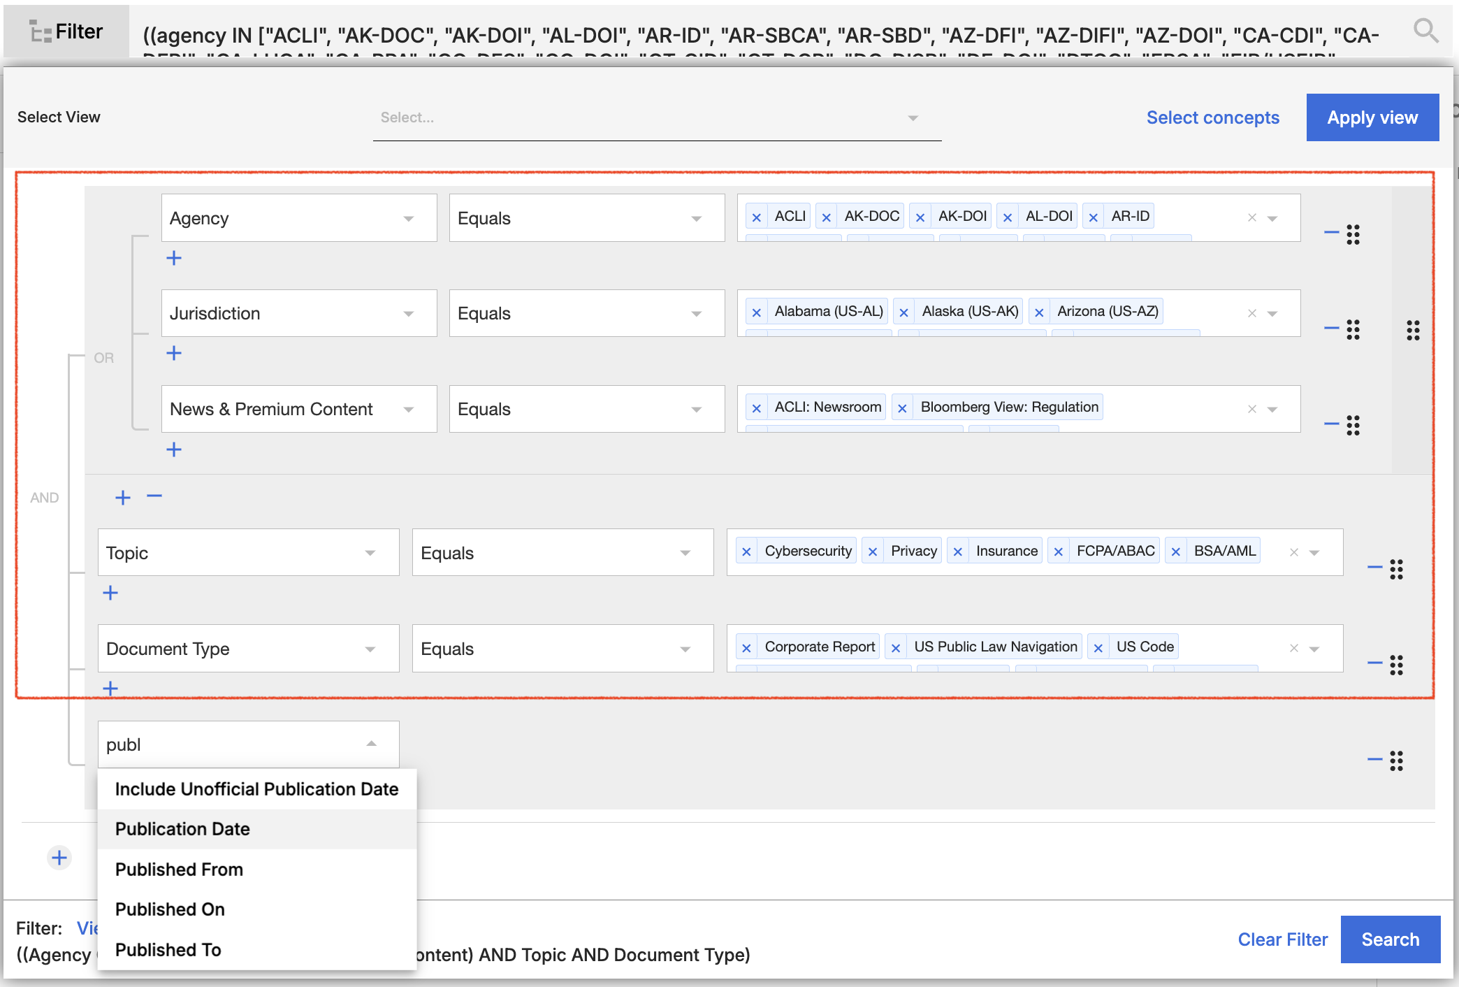Remove the ACLI agency tag

point(756,217)
